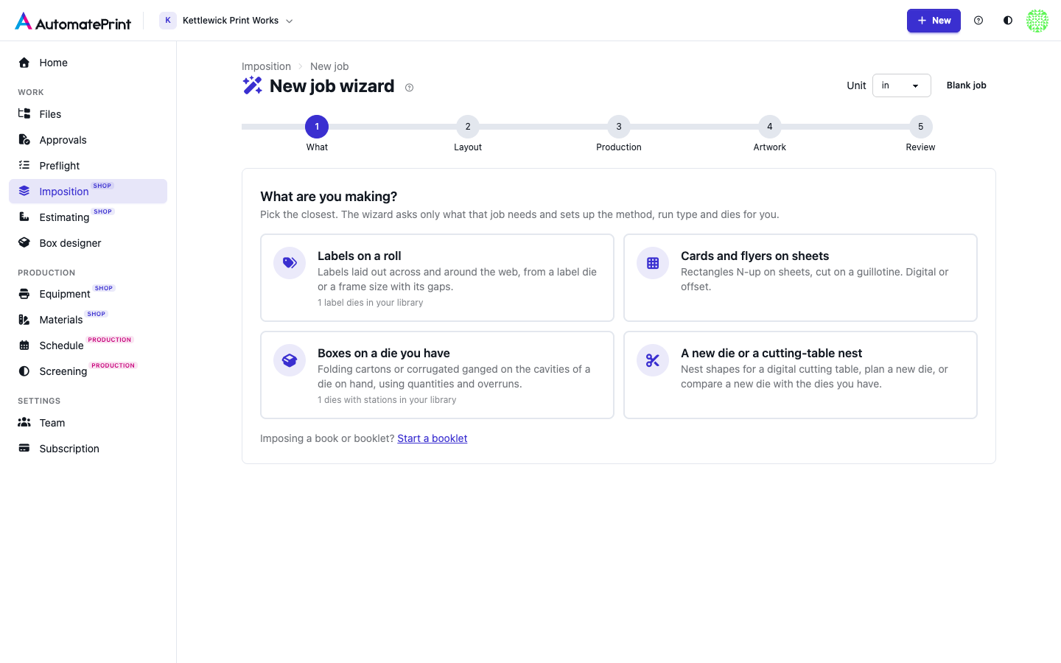The image size is (1061, 663).
Task: Go to Approvals page
Action: coord(88,140)
